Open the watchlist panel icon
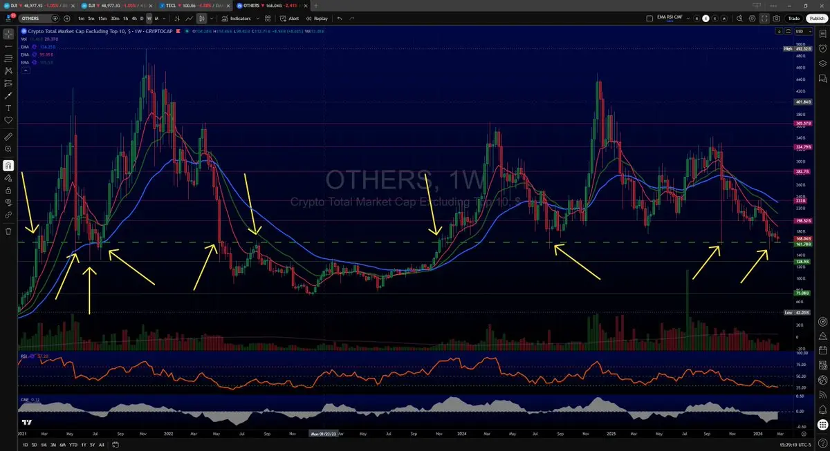 click(x=822, y=33)
